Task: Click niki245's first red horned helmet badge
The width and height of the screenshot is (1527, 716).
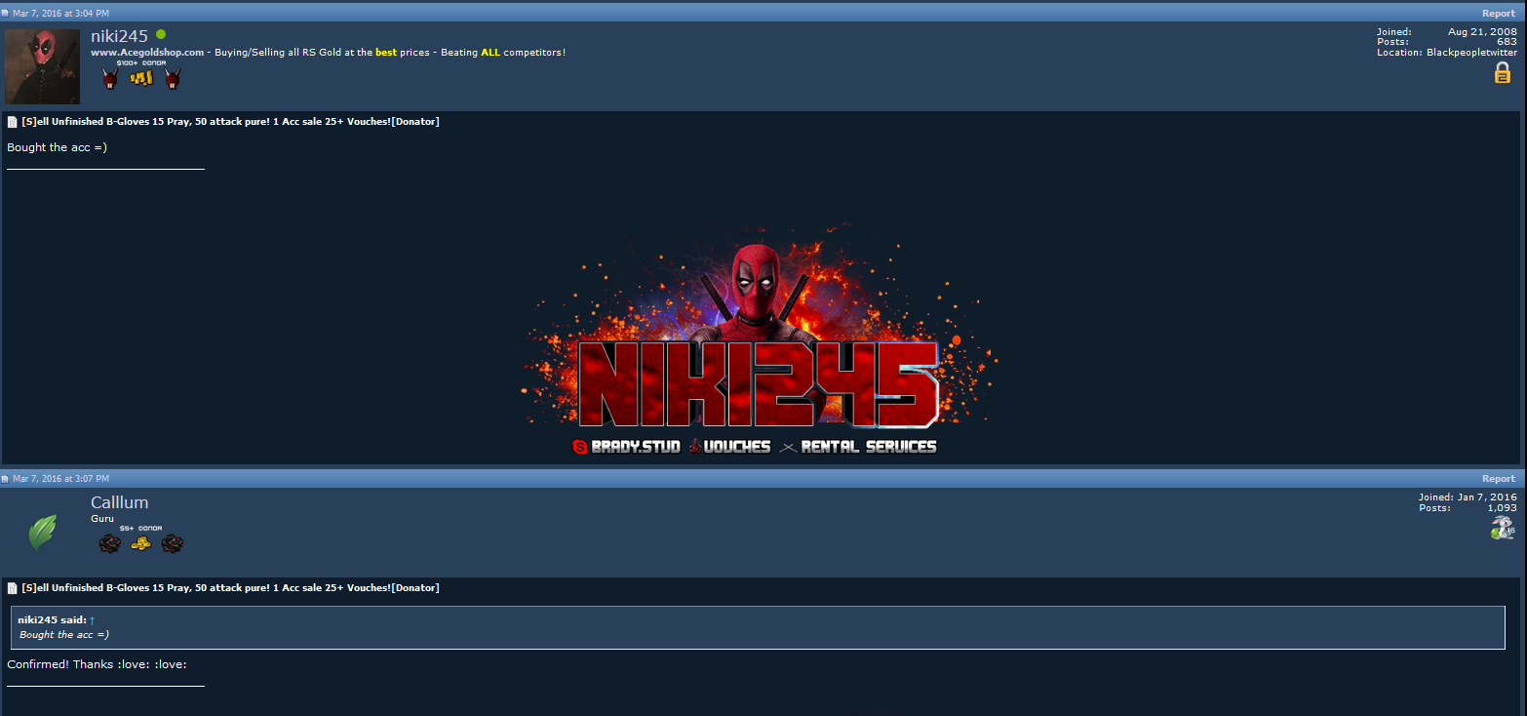Action: click(110, 79)
